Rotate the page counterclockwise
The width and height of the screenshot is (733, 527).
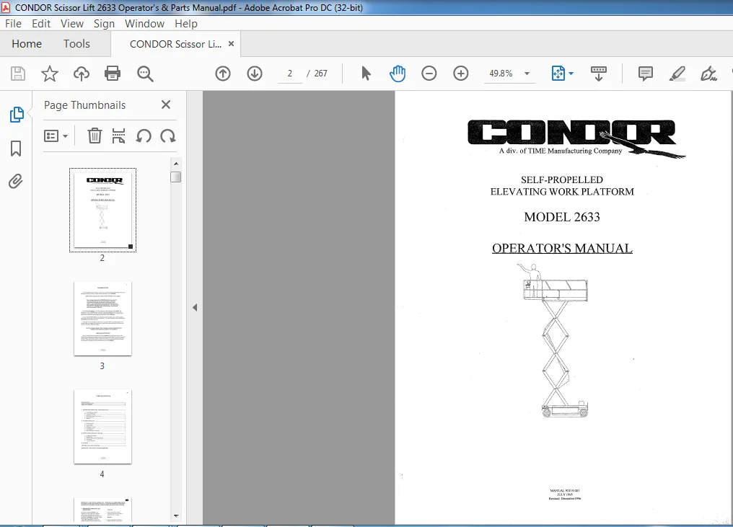pos(144,136)
